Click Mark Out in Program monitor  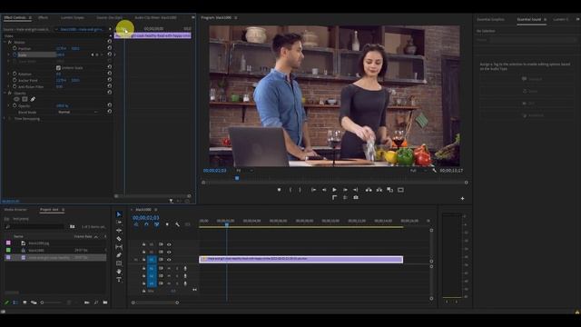pos(300,190)
